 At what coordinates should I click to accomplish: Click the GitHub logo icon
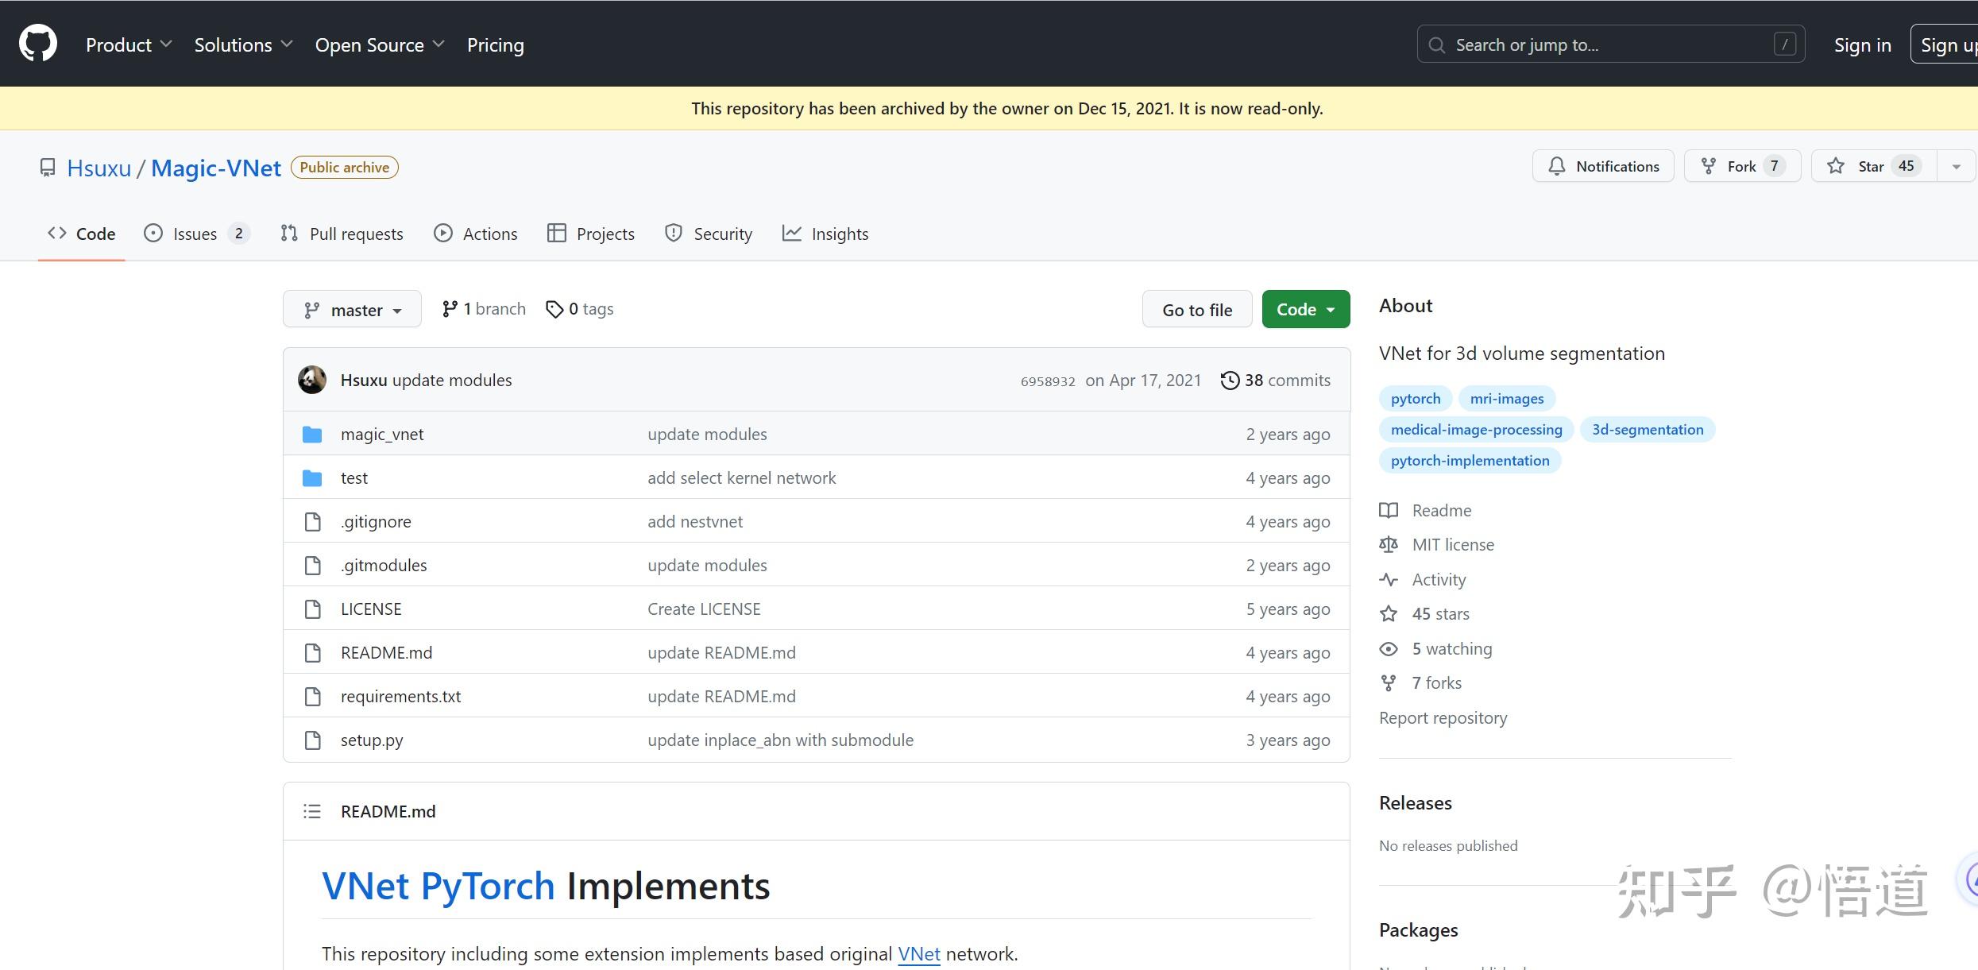pos(37,44)
